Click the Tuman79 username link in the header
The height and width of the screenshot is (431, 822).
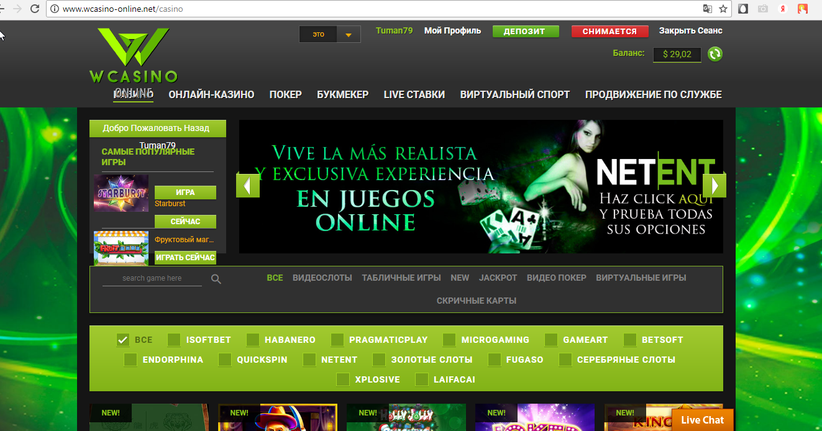pos(395,30)
